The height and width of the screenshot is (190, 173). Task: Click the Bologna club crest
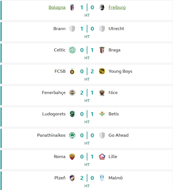point(72,8)
